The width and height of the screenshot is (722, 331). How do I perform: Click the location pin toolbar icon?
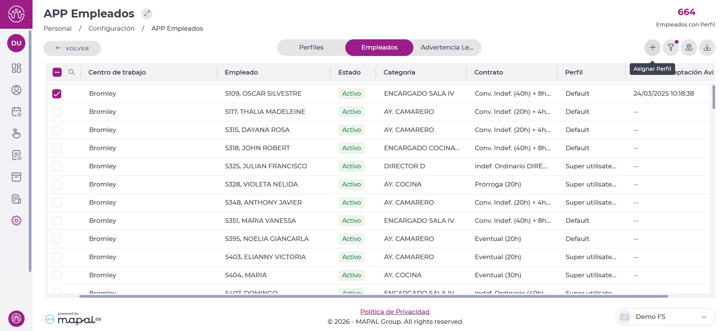(689, 48)
